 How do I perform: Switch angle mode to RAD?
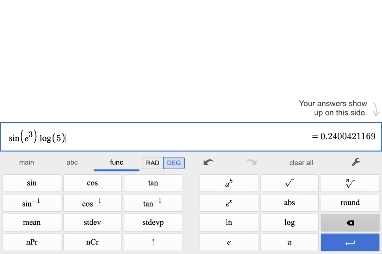pos(153,163)
